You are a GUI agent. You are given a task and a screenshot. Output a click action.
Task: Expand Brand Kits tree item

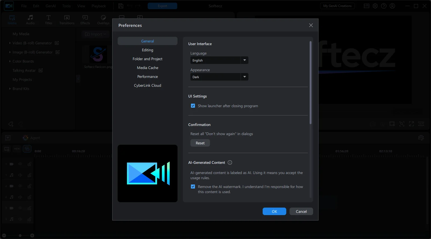(10, 89)
